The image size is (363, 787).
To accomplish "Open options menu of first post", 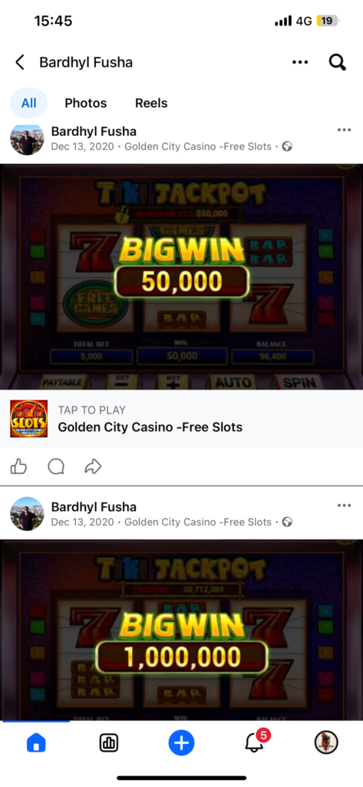I will click(344, 130).
